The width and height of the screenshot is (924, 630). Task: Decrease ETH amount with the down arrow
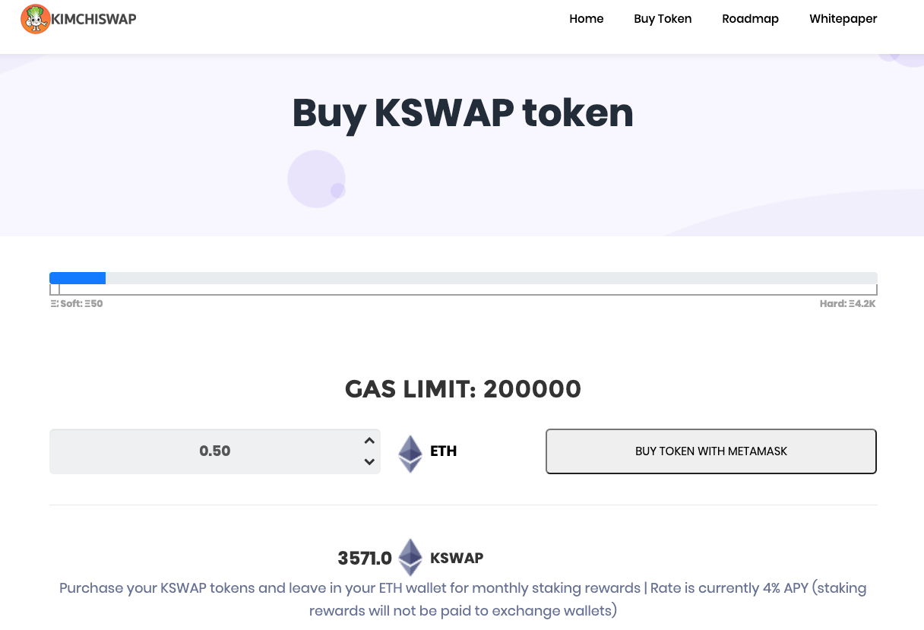[369, 461]
